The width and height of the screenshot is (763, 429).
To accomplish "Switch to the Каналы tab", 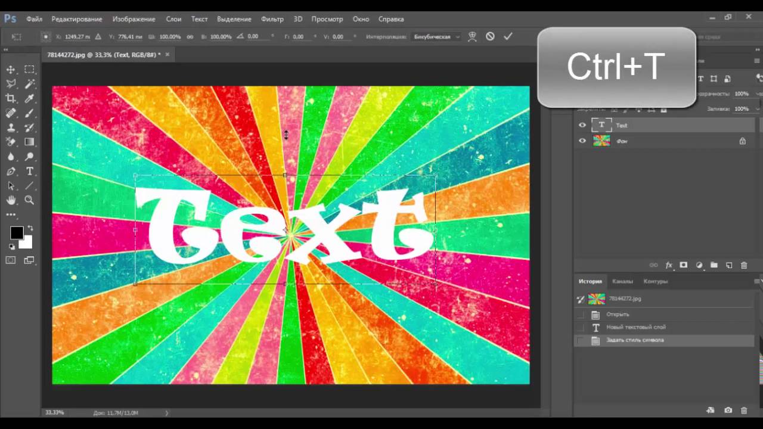I will point(622,281).
